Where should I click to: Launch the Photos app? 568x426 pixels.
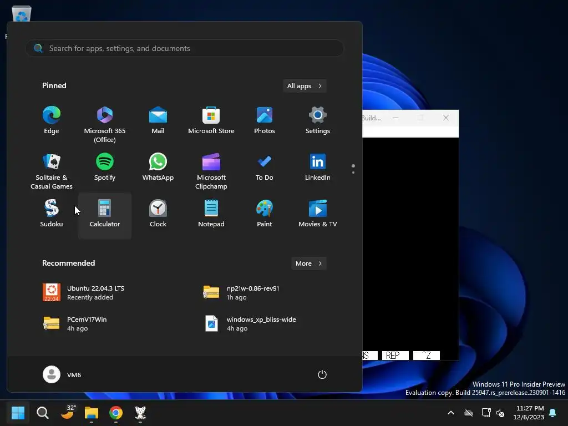point(265,121)
